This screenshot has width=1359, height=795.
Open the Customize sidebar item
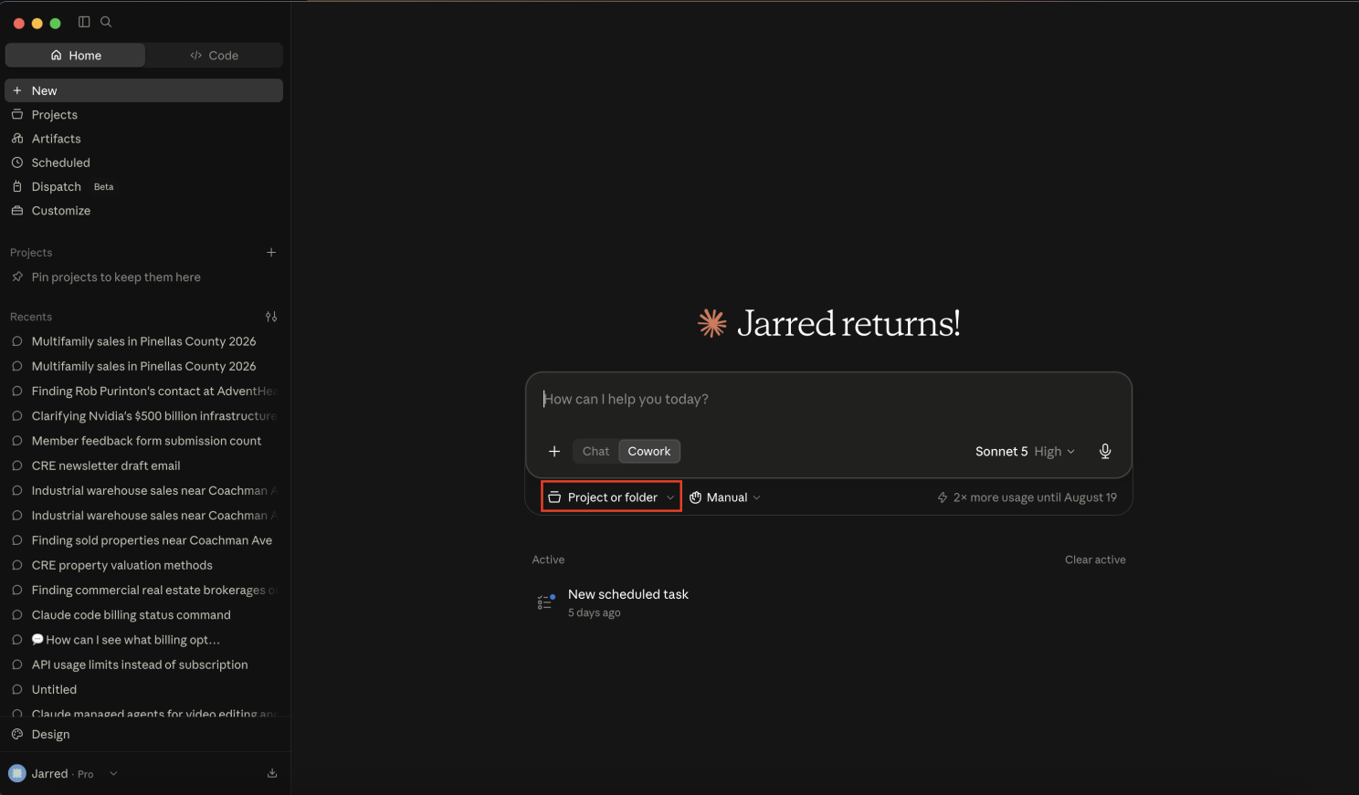point(144,211)
